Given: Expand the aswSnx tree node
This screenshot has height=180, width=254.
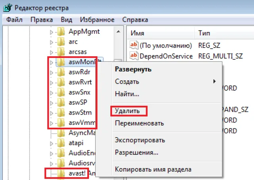Looking at the screenshot, I should click(52, 93).
